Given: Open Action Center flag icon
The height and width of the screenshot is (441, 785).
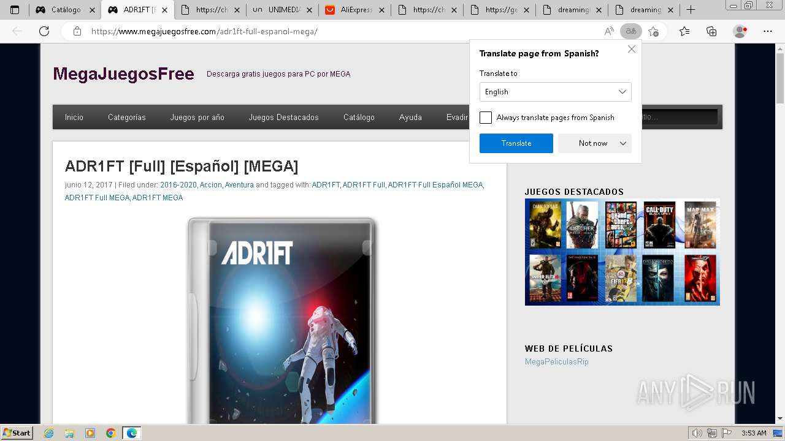Looking at the screenshot, I should (726, 433).
